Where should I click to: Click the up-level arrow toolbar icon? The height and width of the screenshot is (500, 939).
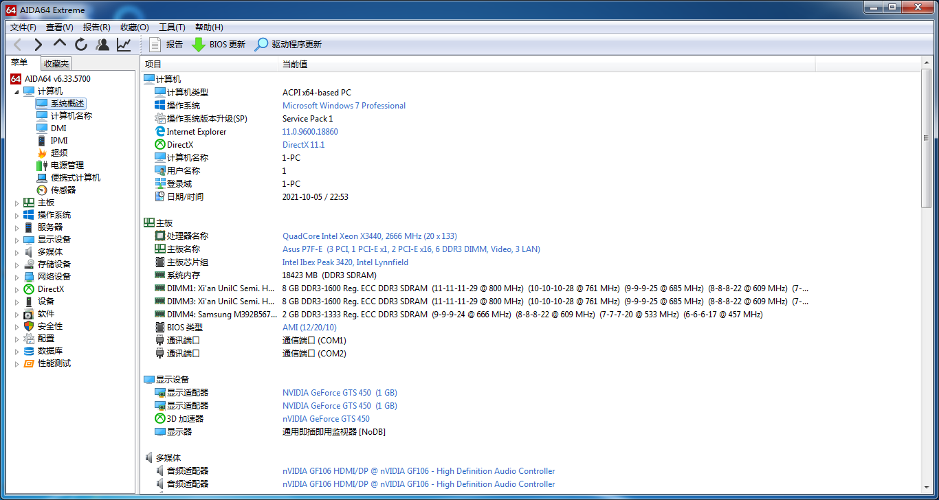pos(60,45)
